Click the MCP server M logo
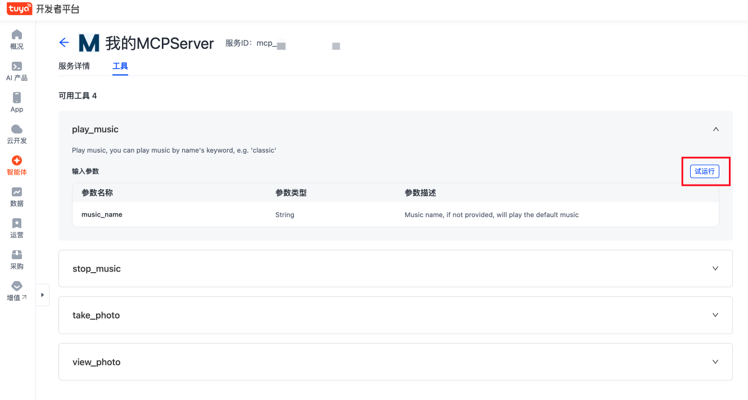The height and width of the screenshot is (400, 748). [x=89, y=43]
